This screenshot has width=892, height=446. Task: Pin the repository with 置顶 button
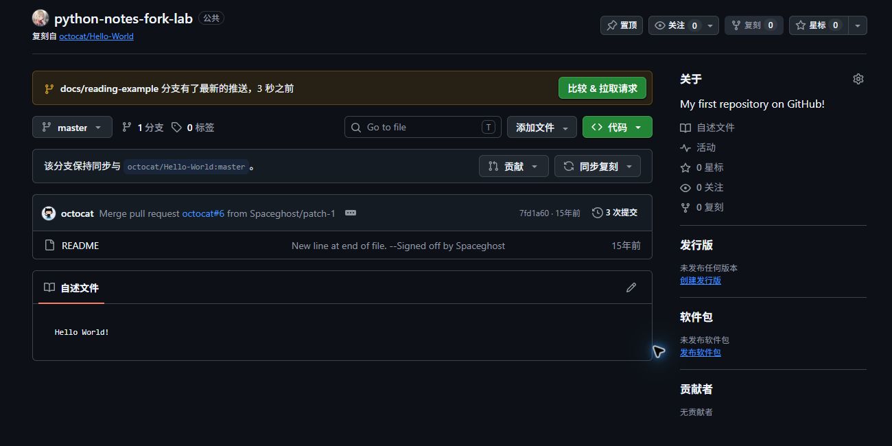point(622,25)
